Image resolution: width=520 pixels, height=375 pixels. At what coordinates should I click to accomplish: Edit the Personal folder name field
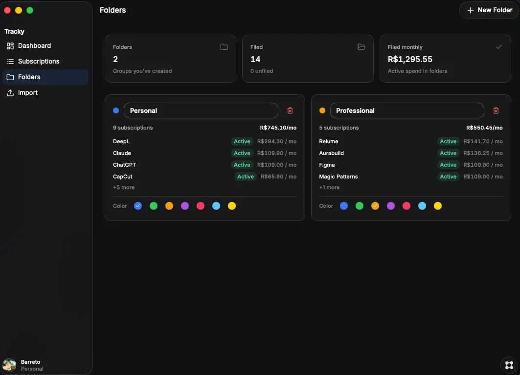[201, 110]
